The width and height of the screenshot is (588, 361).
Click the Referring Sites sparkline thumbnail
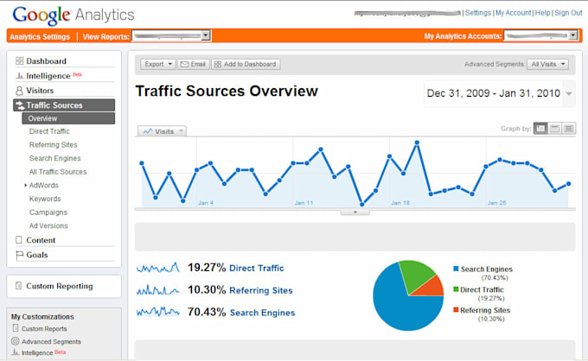pos(158,289)
